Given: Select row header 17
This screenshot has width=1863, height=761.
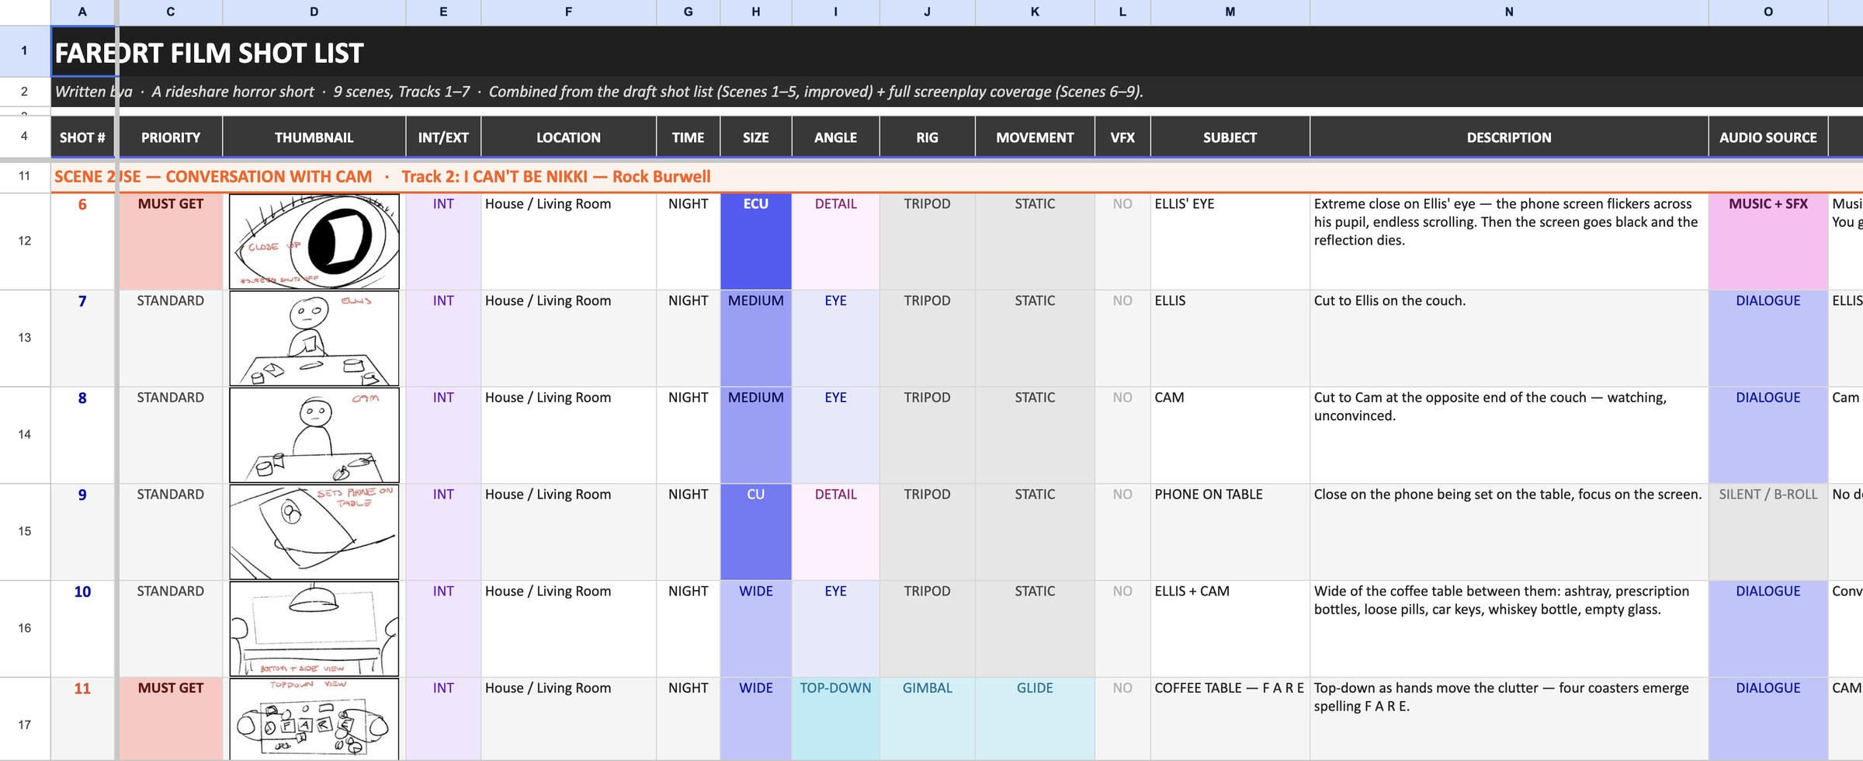Looking at the screenshot, I should click(25, 719).
